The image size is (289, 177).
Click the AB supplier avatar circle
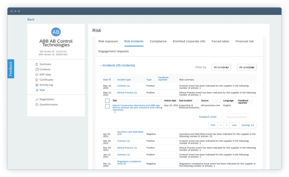click(56, 32)
